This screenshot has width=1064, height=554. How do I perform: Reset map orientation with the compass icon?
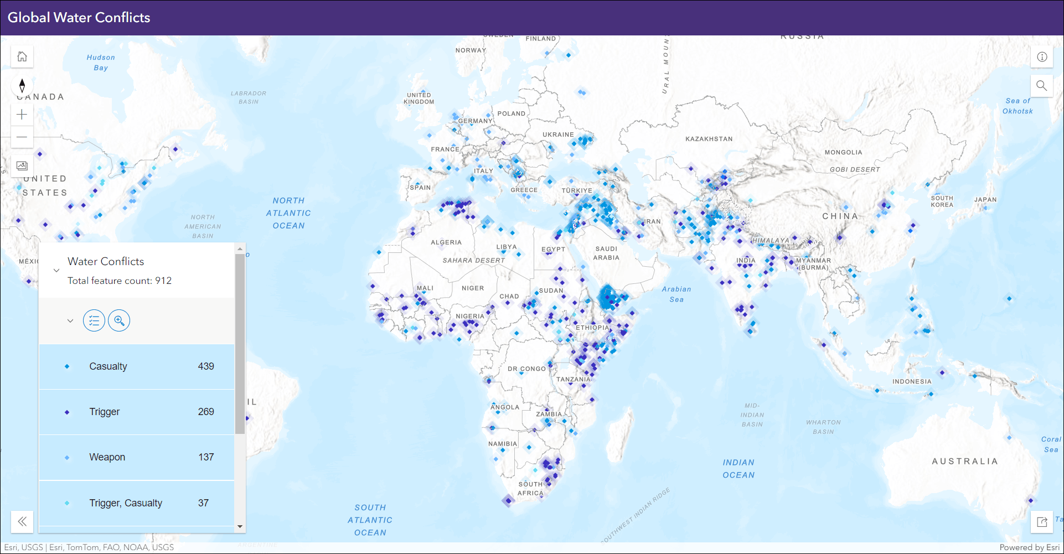[22, 86]
